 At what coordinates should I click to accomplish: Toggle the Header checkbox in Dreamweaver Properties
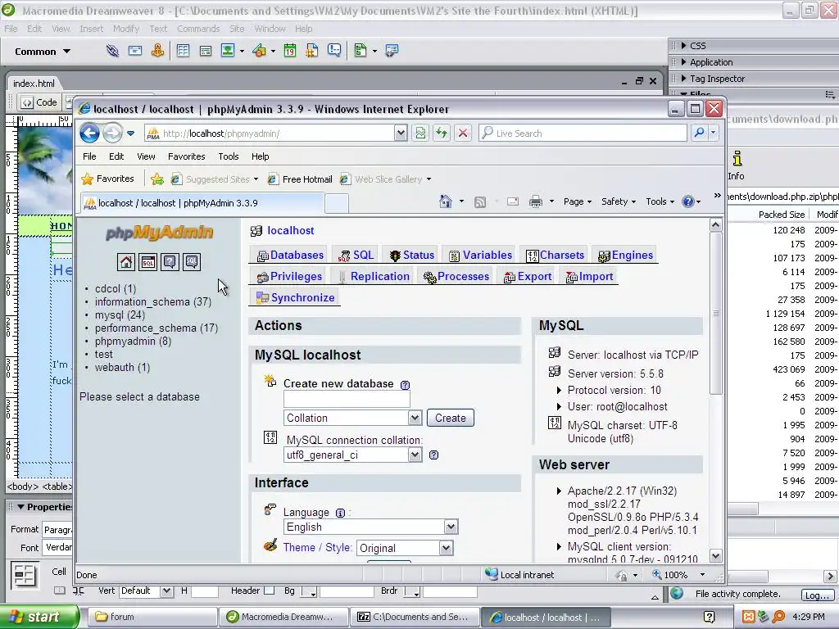[x=269, y=591]
